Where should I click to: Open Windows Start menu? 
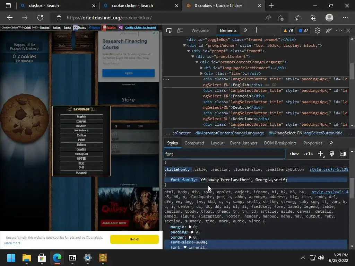click(11, 258)
